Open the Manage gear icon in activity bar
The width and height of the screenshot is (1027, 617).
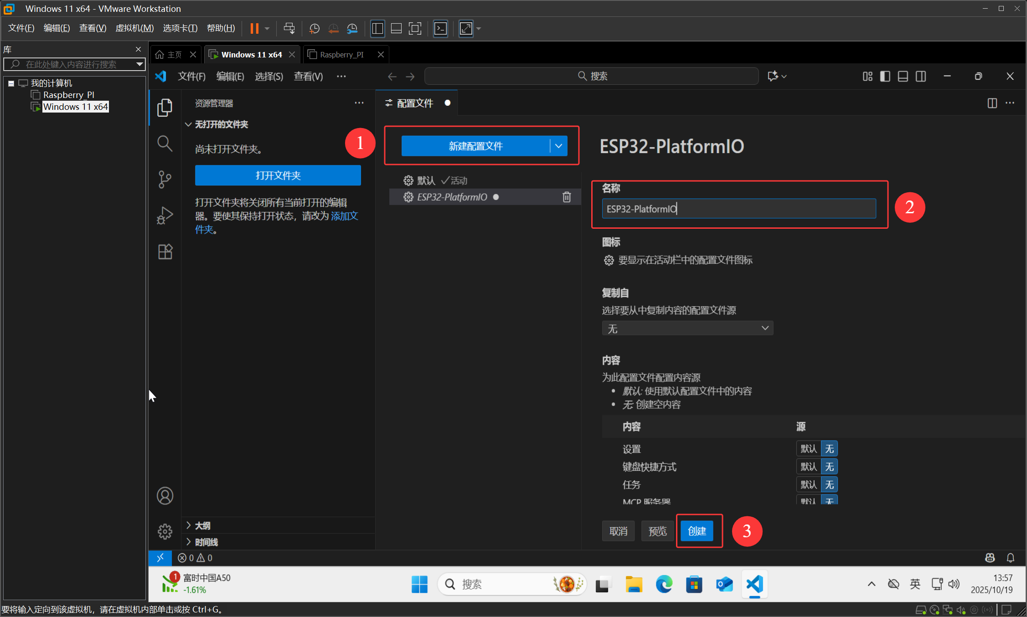[165, 531]
